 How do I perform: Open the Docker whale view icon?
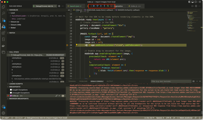(3, 46)
